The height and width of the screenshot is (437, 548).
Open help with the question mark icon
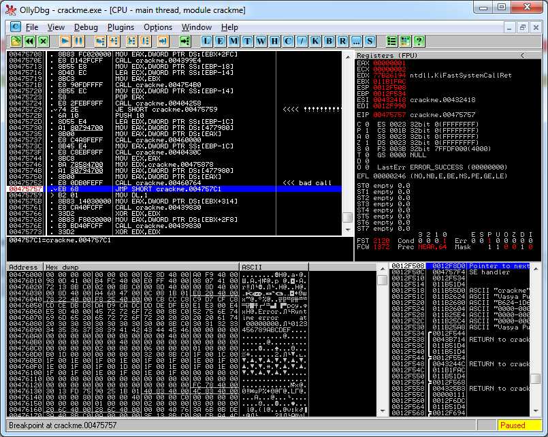coord(419,42)
